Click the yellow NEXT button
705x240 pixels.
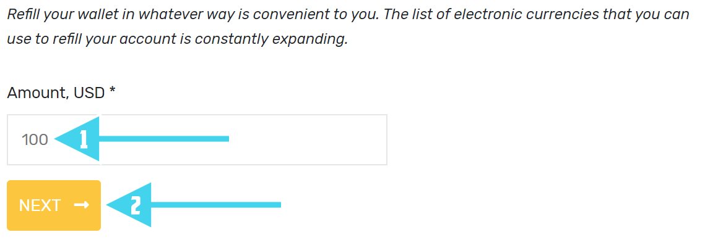tap(54, 205)
